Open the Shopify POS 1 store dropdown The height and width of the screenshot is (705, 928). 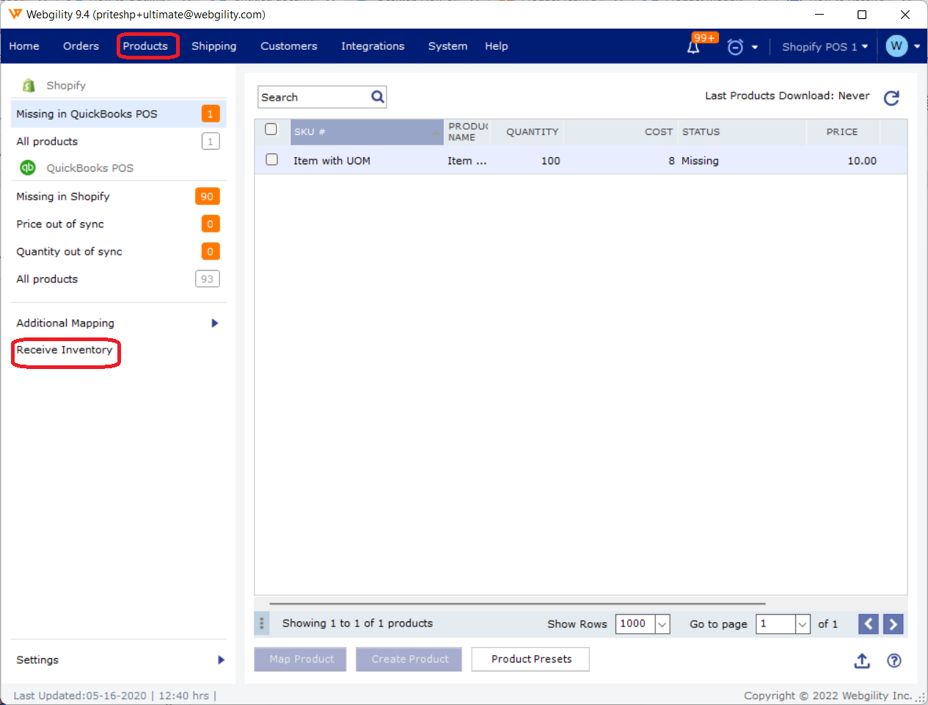(x=825, y=46)
